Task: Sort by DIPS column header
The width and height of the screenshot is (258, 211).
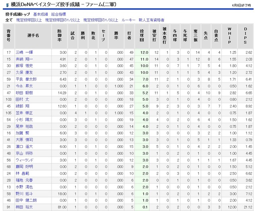Action: pyautogui.click(x=245, y=36)
